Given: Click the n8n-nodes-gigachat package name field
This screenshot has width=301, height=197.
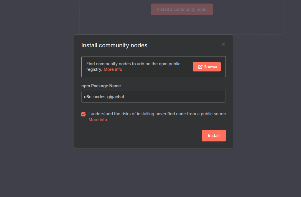Looking at the screenshot, I should pos(153,97).
